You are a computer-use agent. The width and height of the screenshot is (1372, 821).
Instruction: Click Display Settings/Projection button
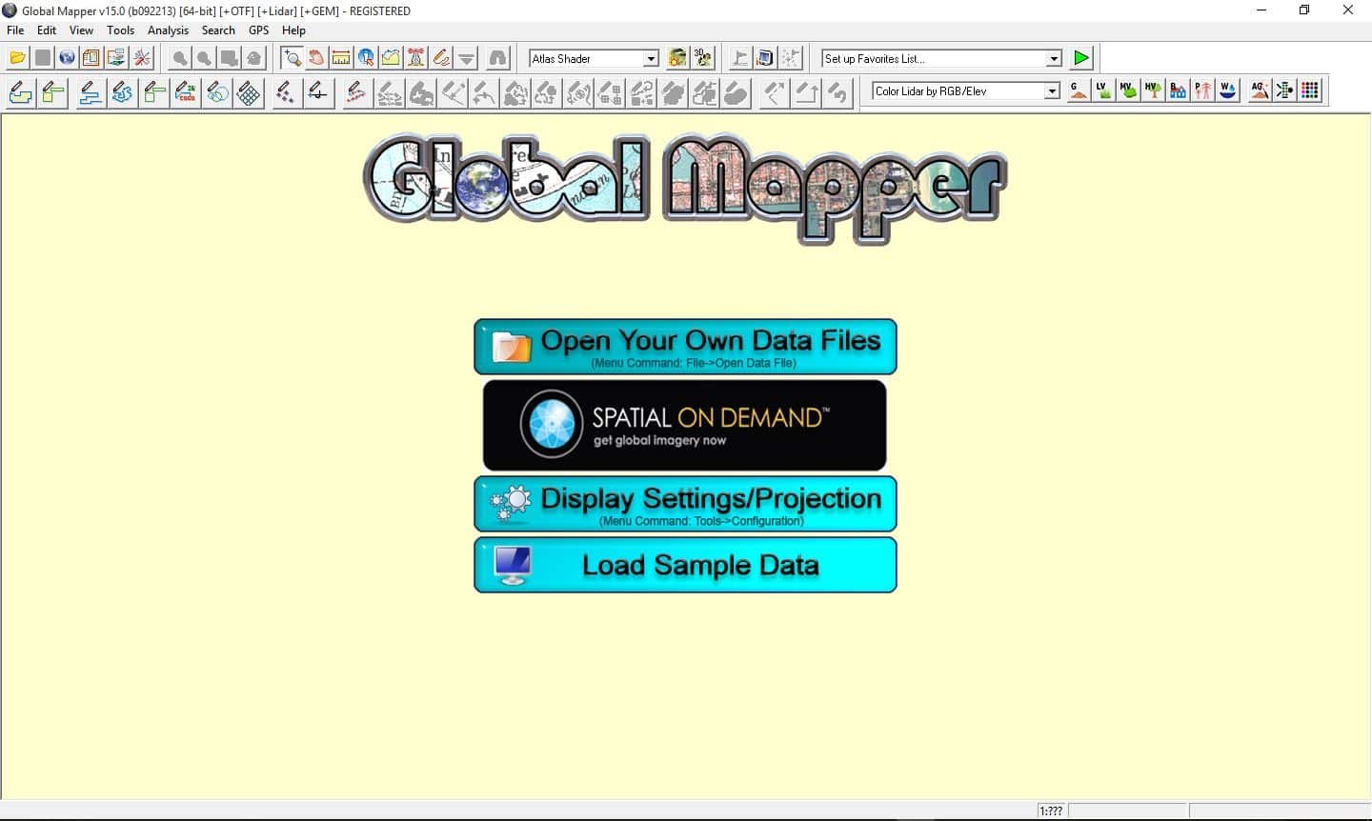click(685, 504)
